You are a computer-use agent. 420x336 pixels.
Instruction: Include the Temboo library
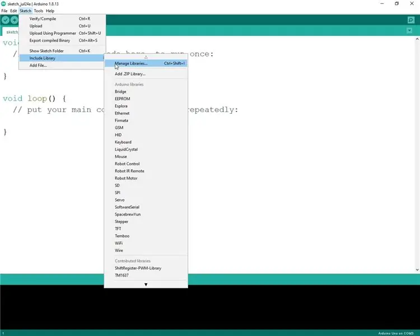[x=146, y=236]
